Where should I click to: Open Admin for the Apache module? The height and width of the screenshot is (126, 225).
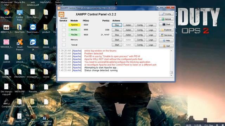tap(128, 25)
